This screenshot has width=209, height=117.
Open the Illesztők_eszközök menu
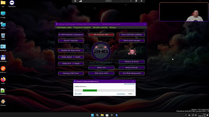point(100,27)
